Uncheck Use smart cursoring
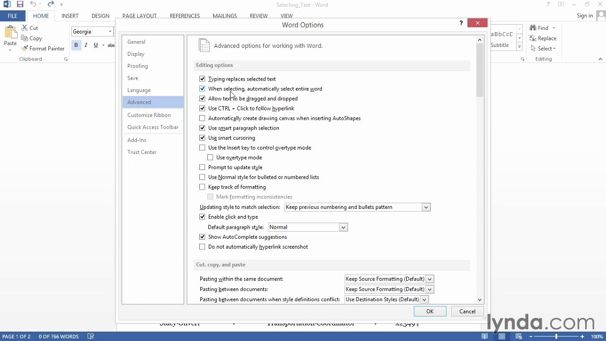Image resolution: width=606 pixels, height=341 pixels. [x=202, y=138]
